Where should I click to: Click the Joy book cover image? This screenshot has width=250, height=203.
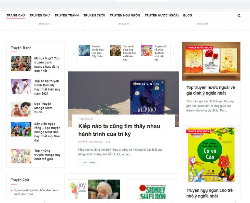tap(94, 189)
